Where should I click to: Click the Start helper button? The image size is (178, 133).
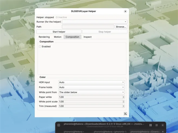[59, 32]
